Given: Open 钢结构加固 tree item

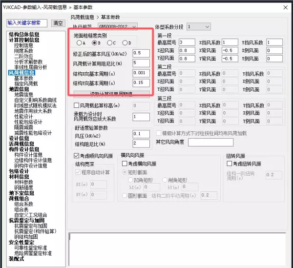Looking at the screenshot, I should (26, 237).
